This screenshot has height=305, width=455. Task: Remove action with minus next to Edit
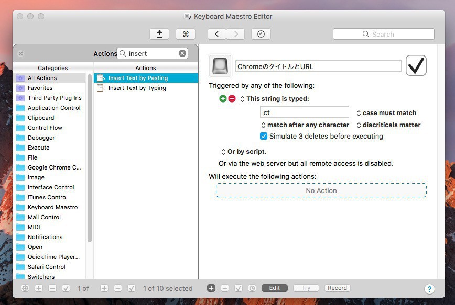pos(224,288)
